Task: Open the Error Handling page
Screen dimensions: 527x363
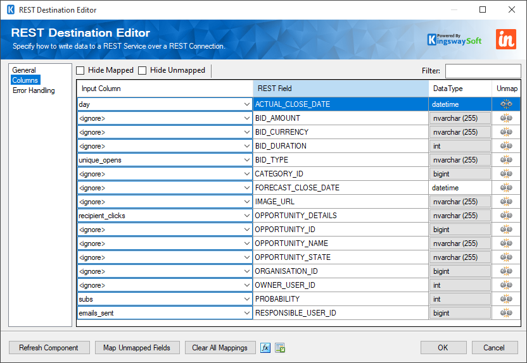Action: [x=34, y=90]
